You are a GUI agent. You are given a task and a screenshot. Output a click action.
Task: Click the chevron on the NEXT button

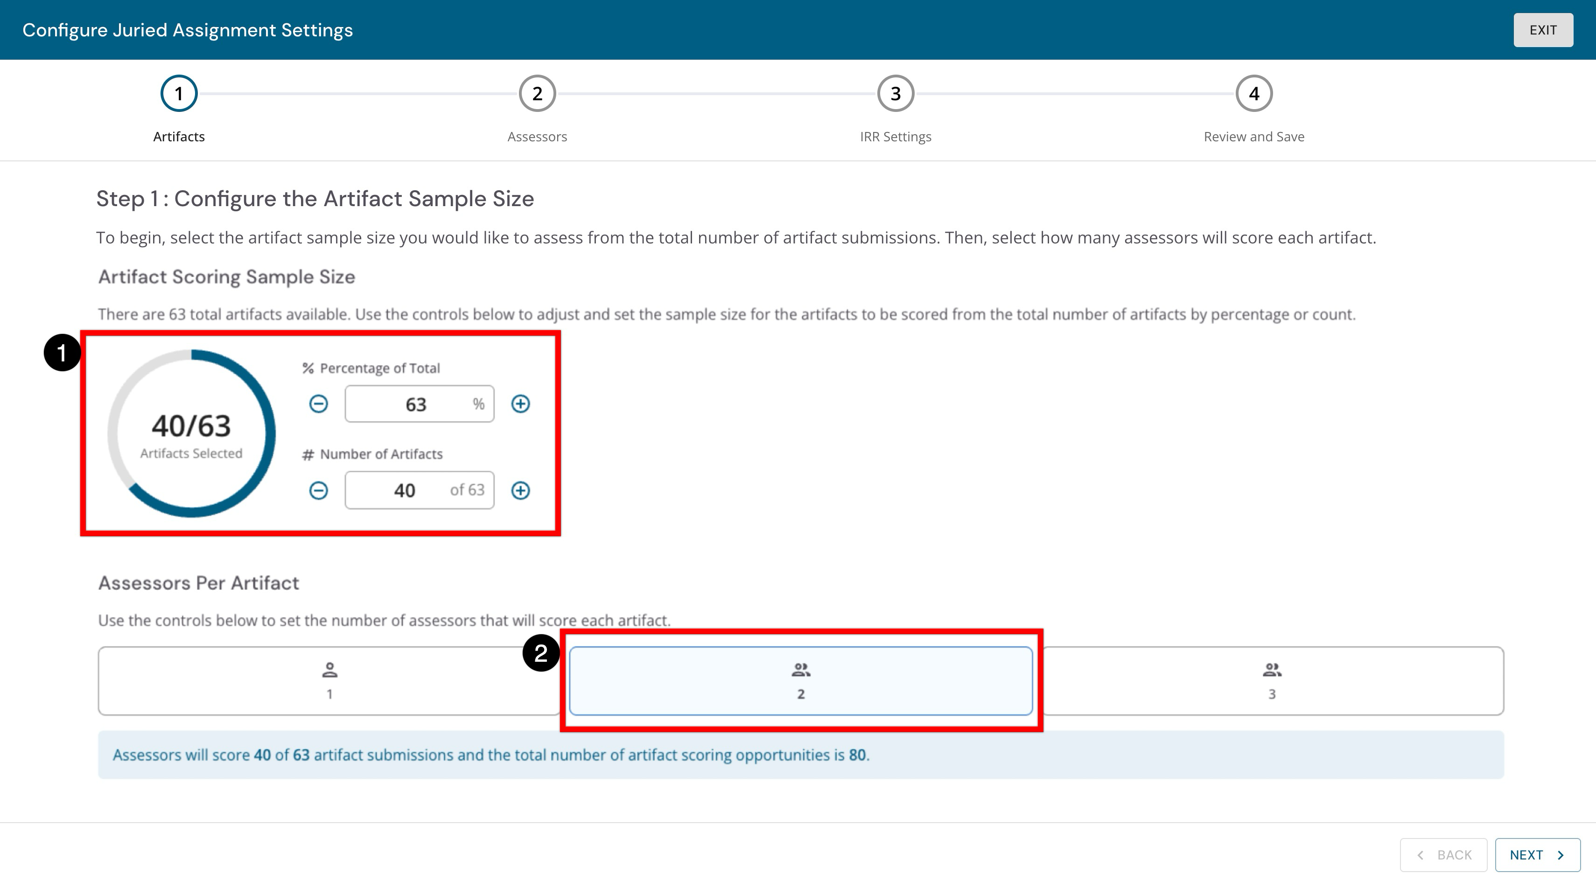[x=1561, y=855]
